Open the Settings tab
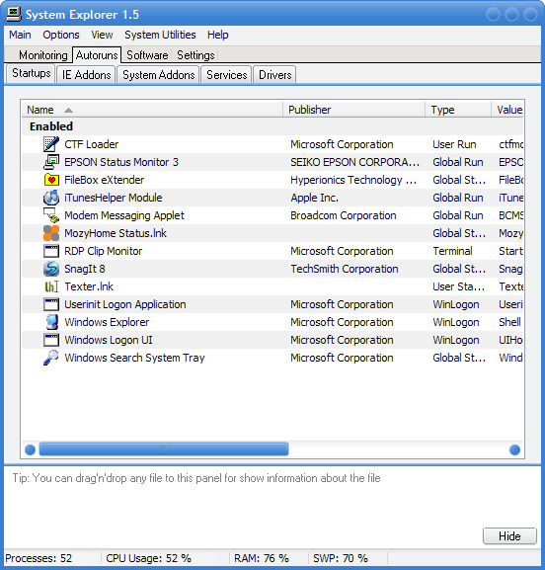545x570 pixels. (x=195, y=55)
